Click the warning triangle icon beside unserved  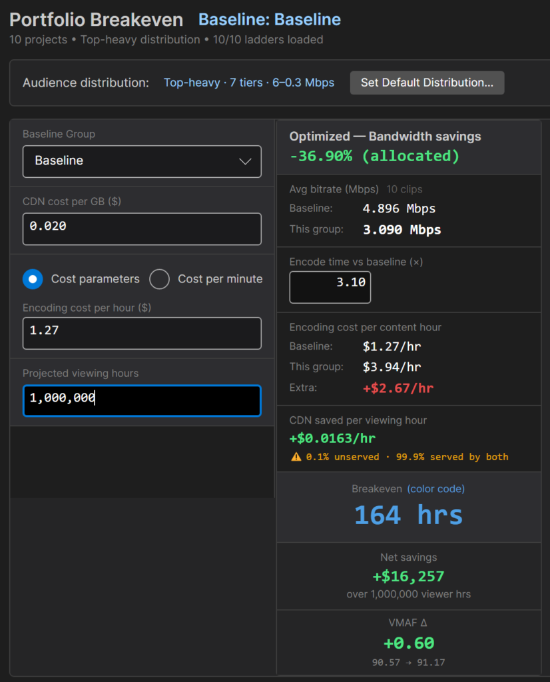(x=296, y=457)
